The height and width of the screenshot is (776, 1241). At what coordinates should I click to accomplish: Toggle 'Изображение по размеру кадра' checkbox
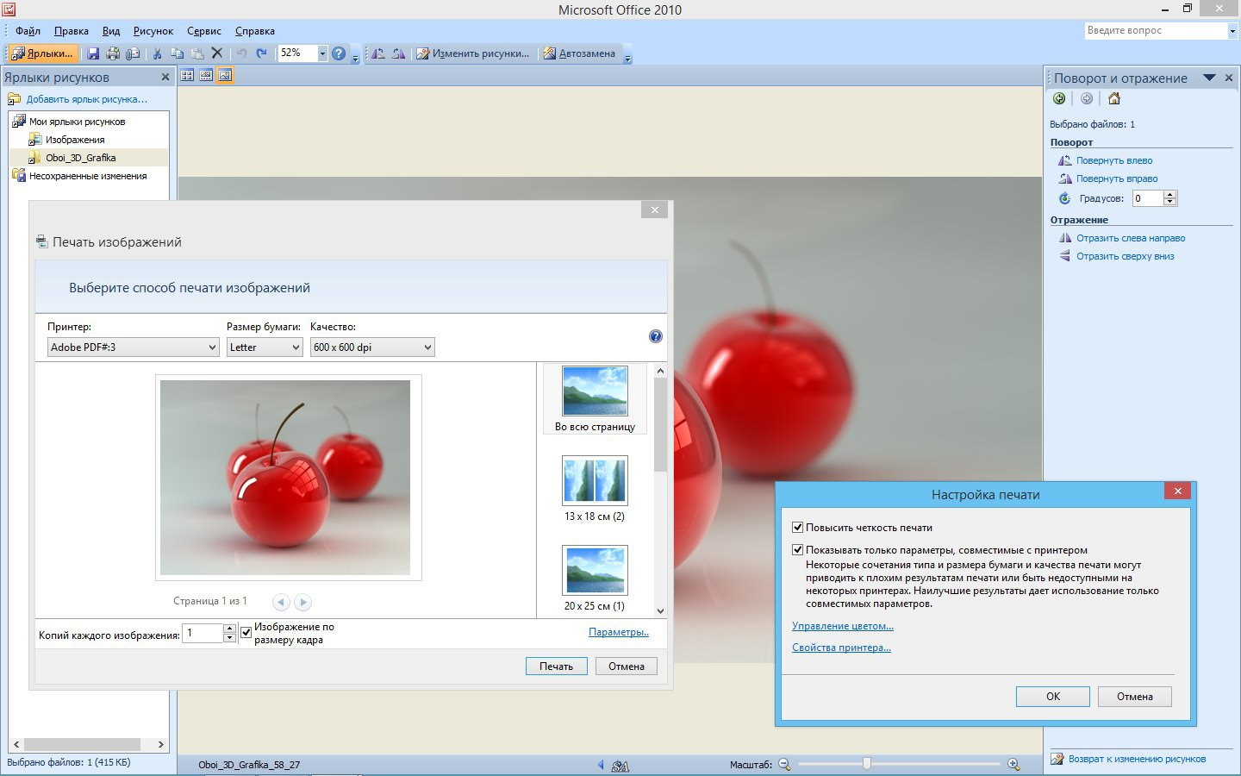[246, 632]
